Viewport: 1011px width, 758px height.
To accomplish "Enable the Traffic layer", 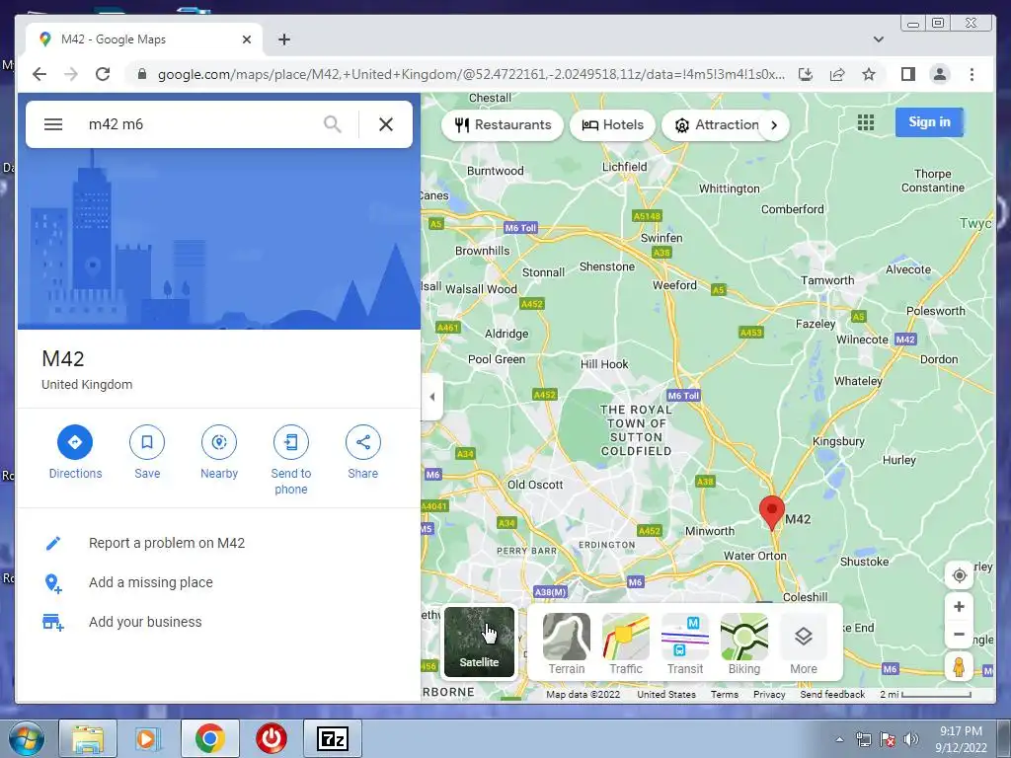I will (x=625, y=644).
